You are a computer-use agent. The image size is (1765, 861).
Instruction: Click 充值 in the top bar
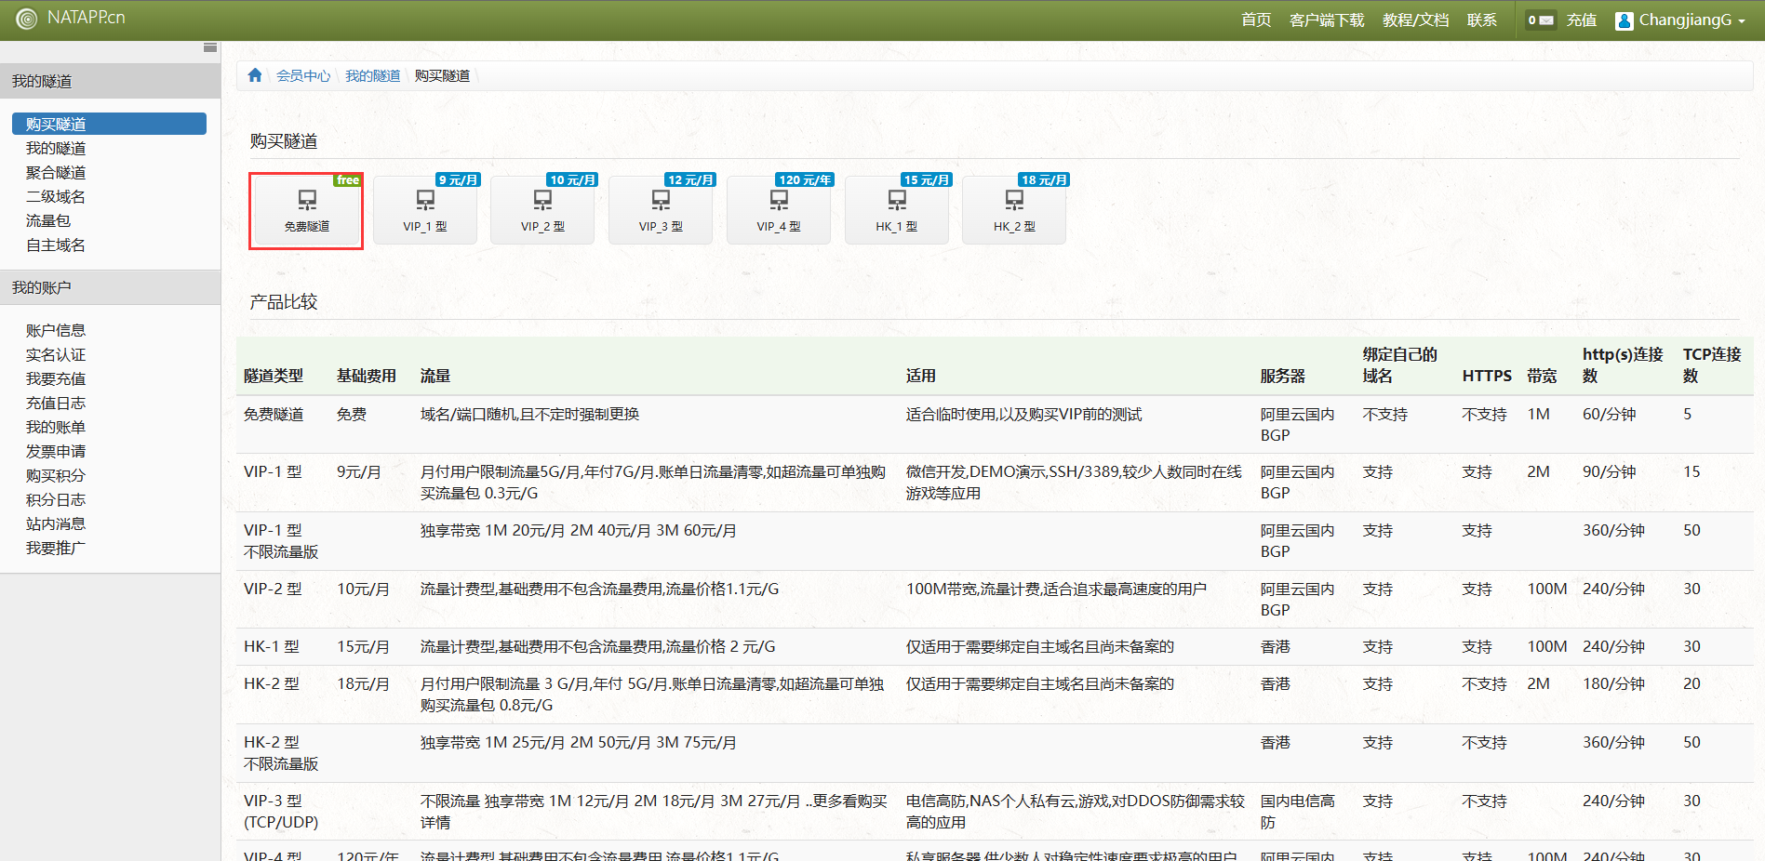point(1581,20)
